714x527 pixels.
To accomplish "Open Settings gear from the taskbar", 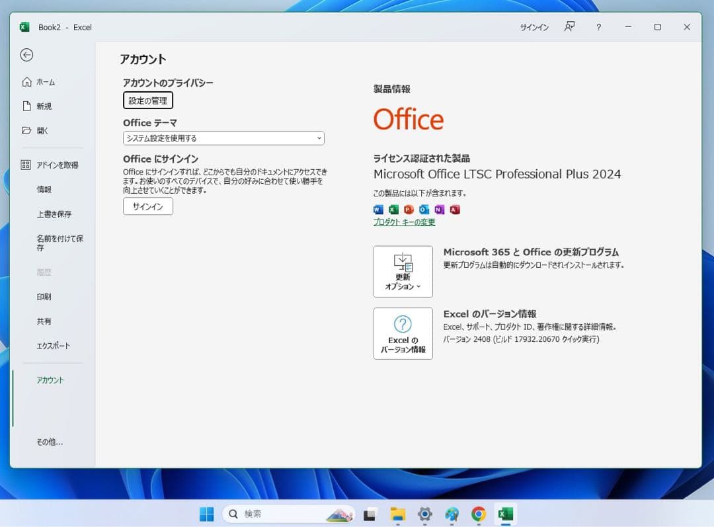I will click(425, 514).
